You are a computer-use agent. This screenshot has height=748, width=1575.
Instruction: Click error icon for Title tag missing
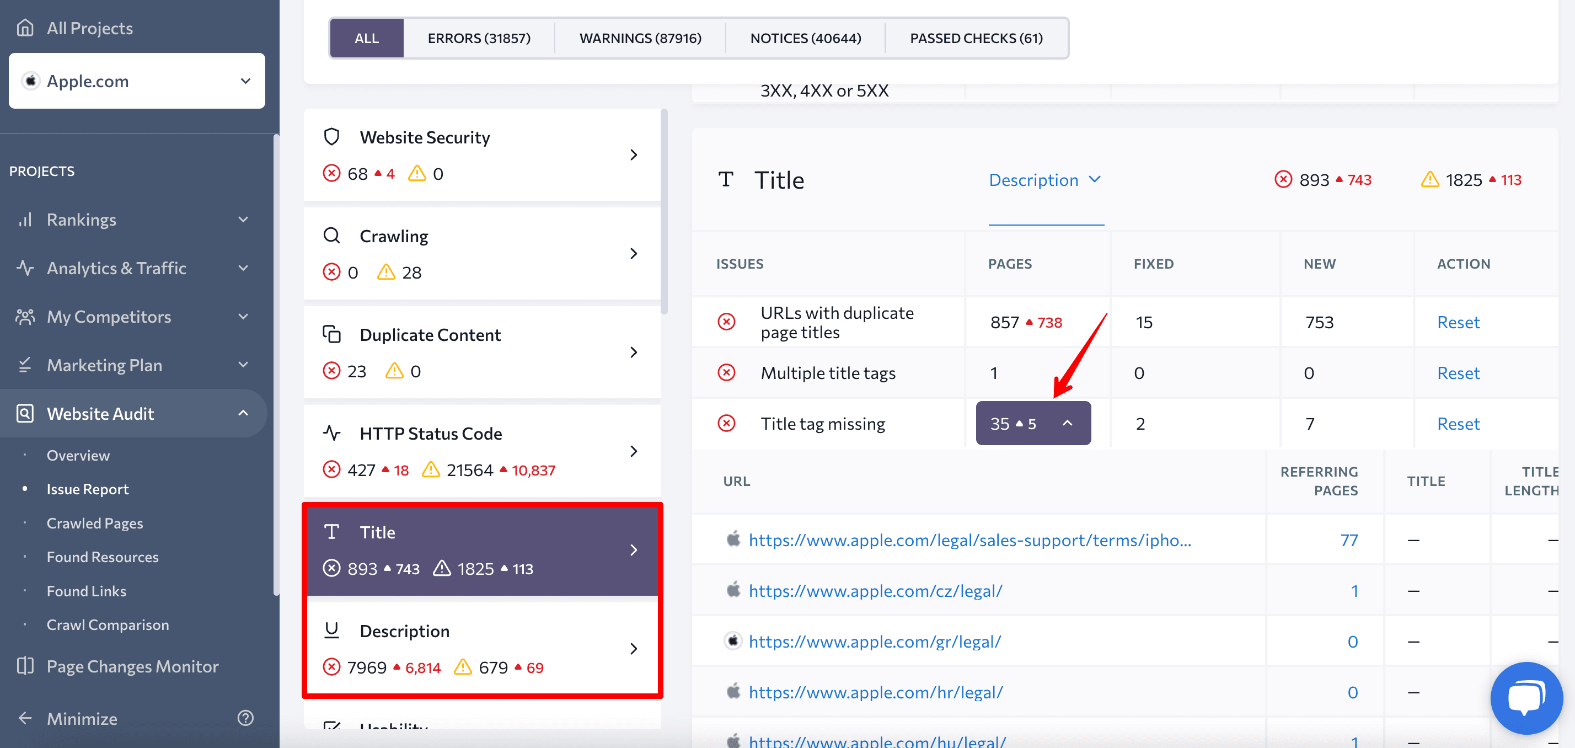click(x=726, y=423)
